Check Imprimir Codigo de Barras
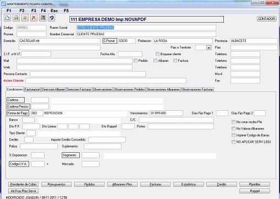 pos(233,135)
